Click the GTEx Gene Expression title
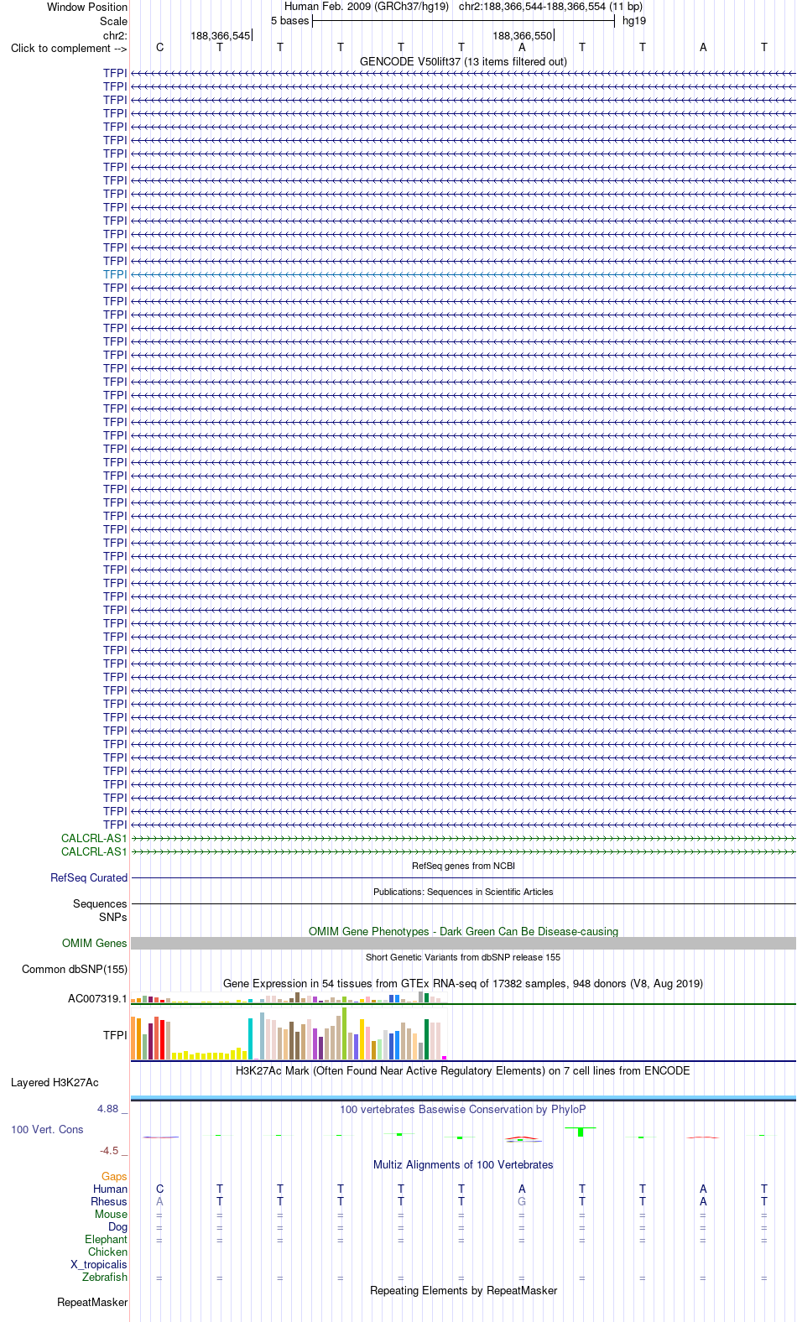Screen dimensions: 797x1322 tap(463, 983)
